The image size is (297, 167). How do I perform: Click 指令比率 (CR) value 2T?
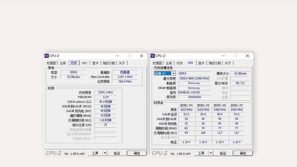[x=106, y=125]
